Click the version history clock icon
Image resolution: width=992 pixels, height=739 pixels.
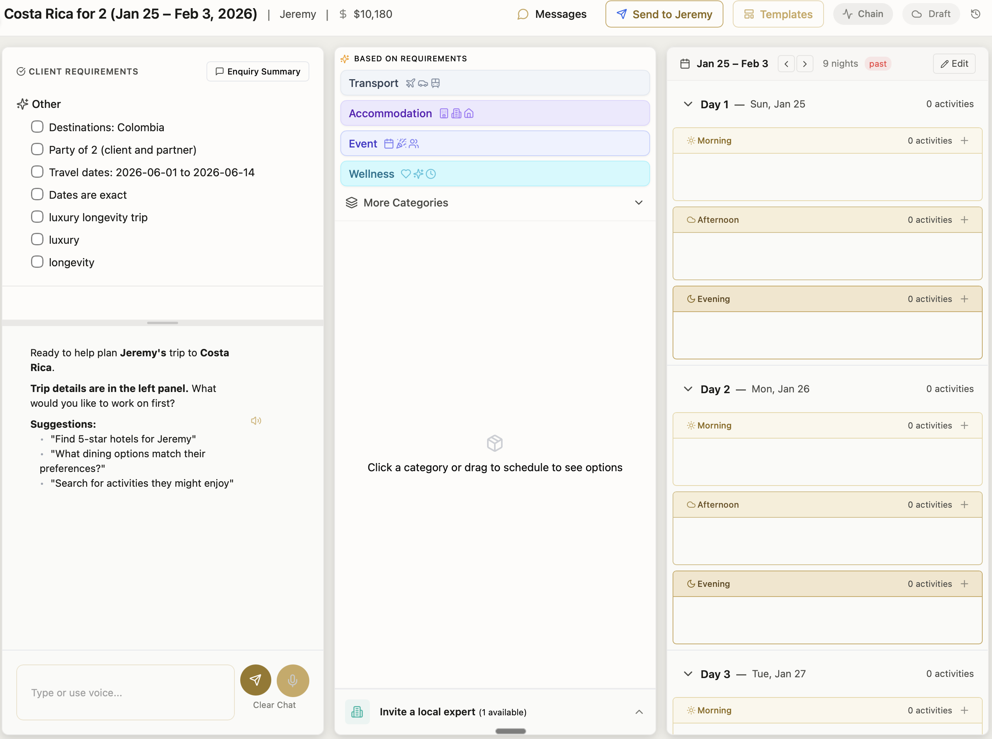pyautogui.click(x=975, y=14)
